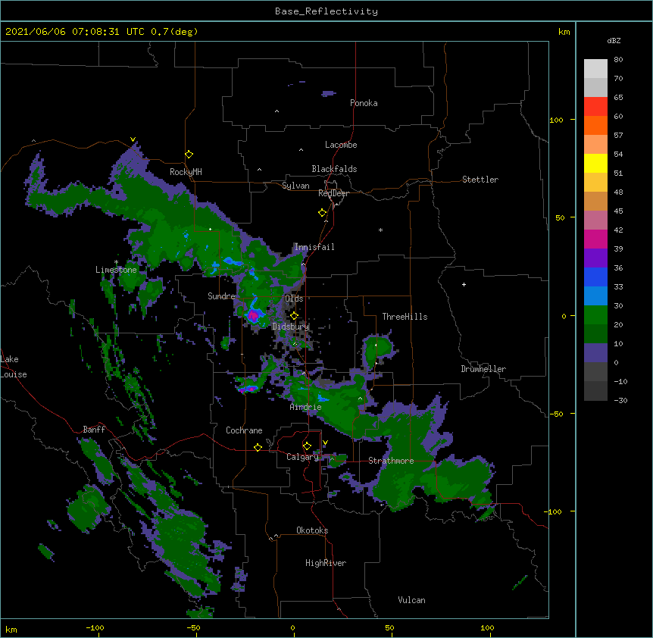Click the green echo patch below ThreeHills label
The width and height of the screenshot is (653, 638).
click(378, 350)
